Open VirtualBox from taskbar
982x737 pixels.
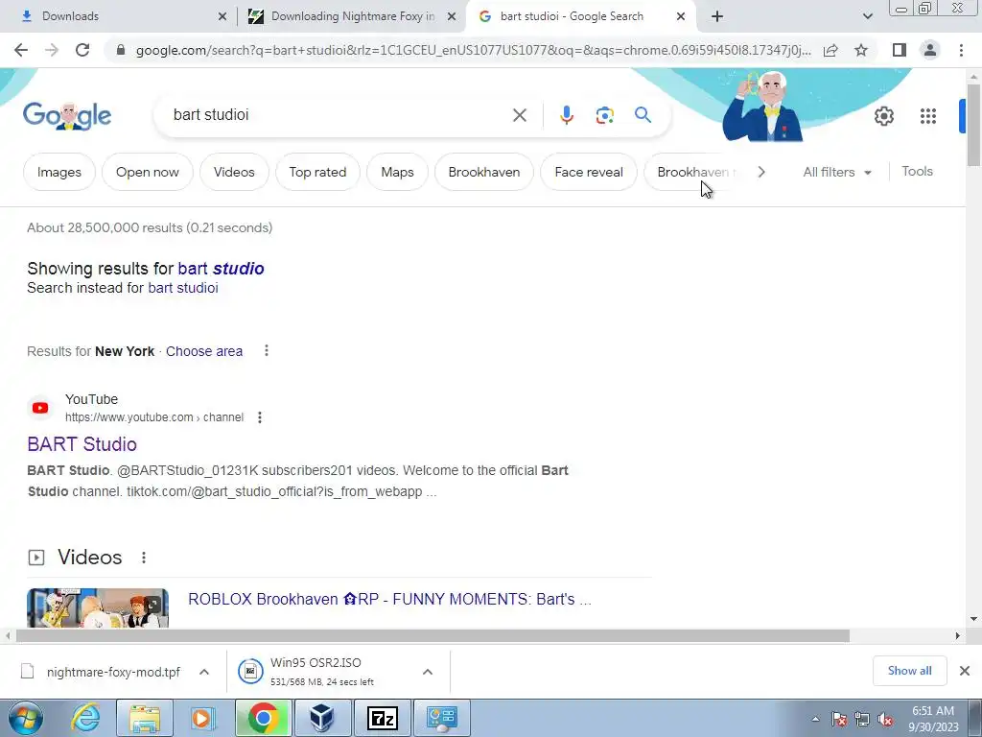(321, 718)
